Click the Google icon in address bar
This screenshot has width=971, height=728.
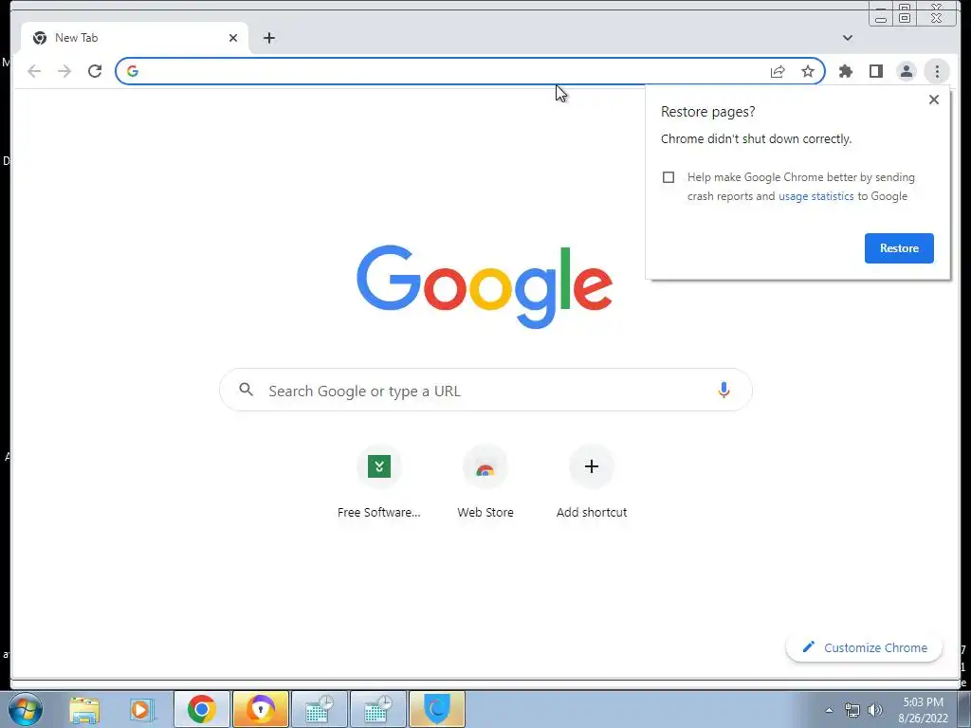pyautogui.click(x=133, y=71)
